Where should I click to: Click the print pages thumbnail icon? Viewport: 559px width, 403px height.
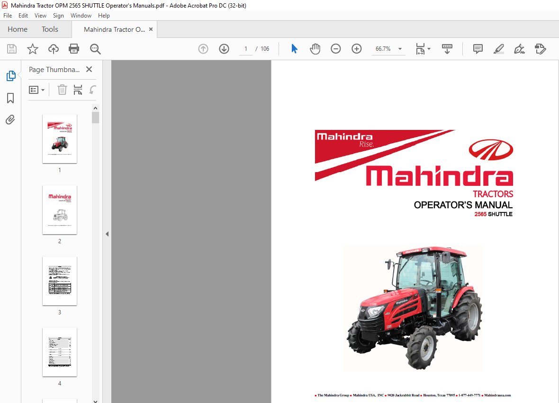pyautogui.click(x=78, y=90)
